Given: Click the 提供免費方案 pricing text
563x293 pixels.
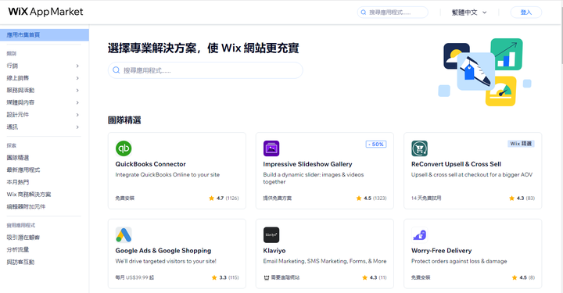Looking at the screenshot, I should 277,198.
